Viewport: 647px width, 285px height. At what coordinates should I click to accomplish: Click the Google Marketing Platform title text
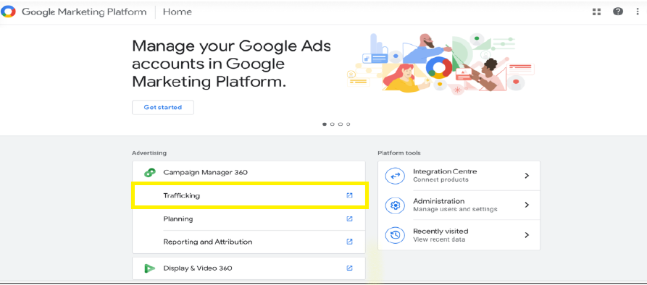[x=84, y=12]
